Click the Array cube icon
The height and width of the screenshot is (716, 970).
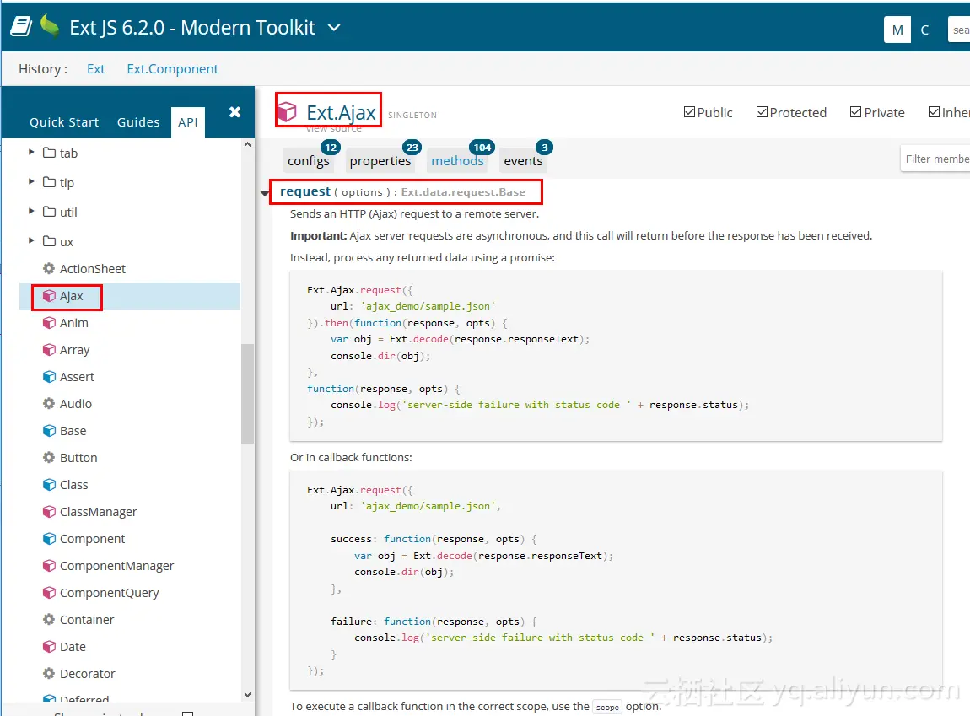coord(49,350)
